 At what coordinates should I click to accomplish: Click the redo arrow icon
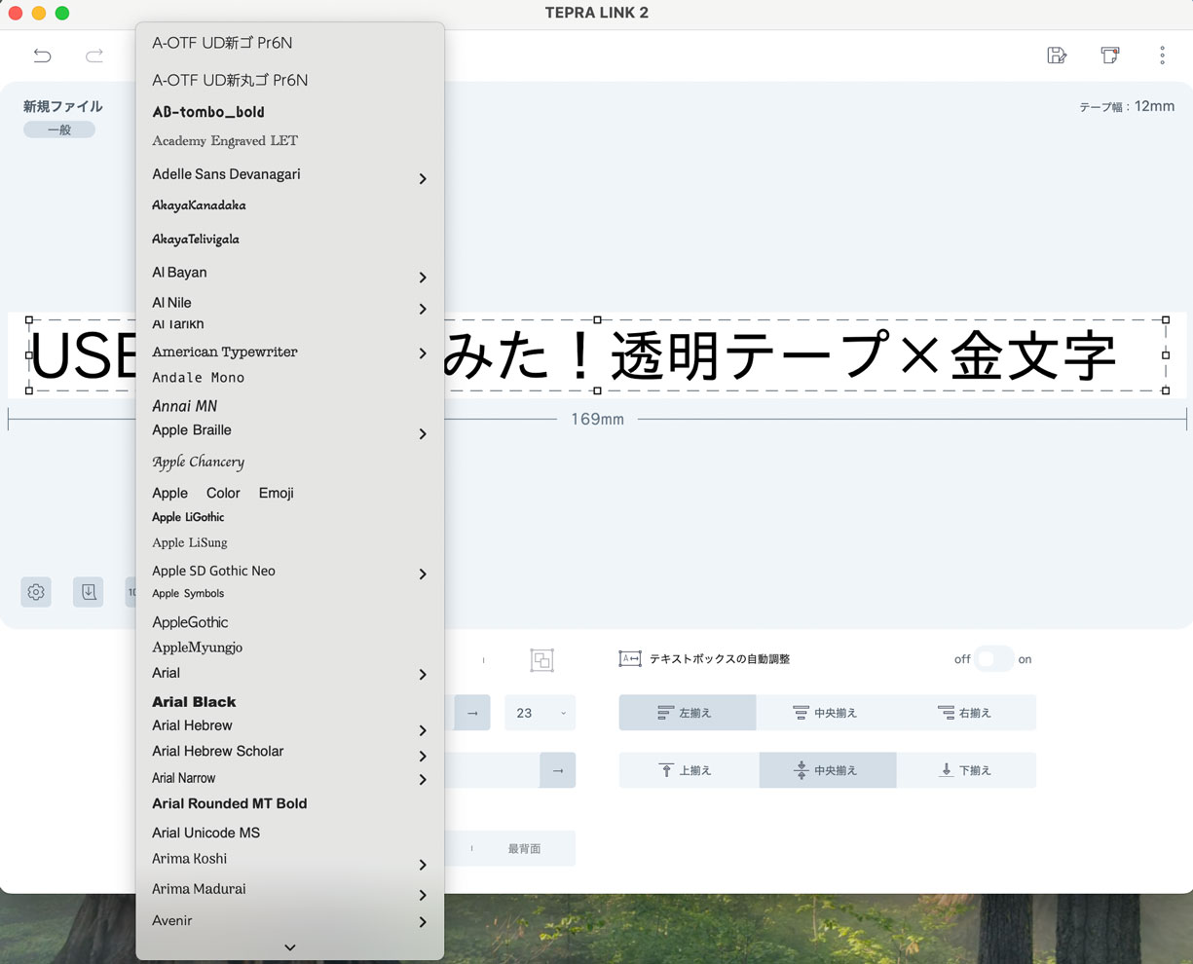click(93, 56)
